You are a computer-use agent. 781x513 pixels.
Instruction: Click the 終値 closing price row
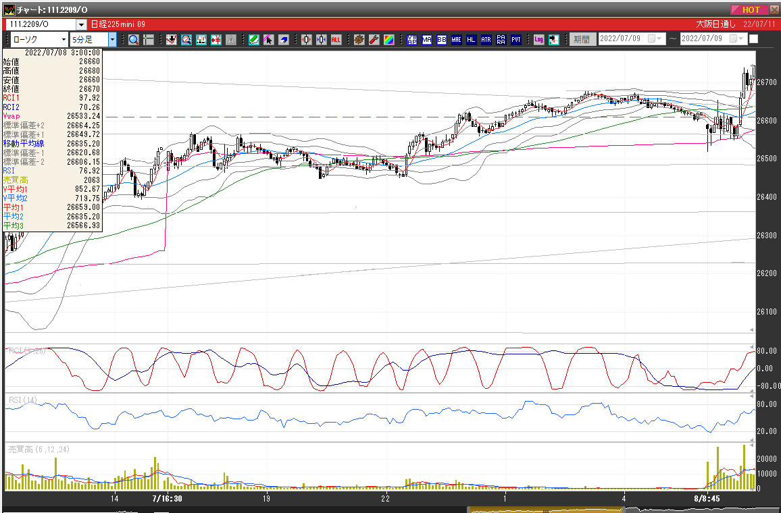[x=52, y=89]
